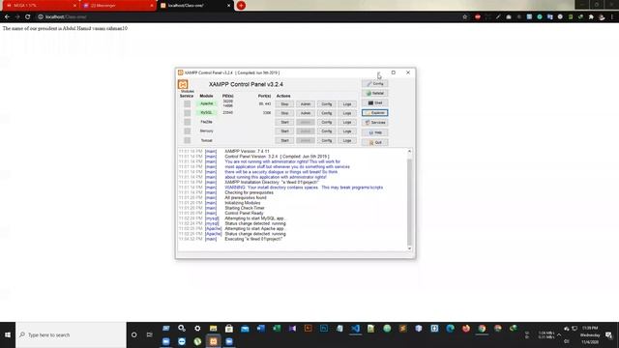Viewport: 619px width, 348px height.
Task: Open Settings gear in the taskbar
Action: pyautogui.click(x=197, y=329)
